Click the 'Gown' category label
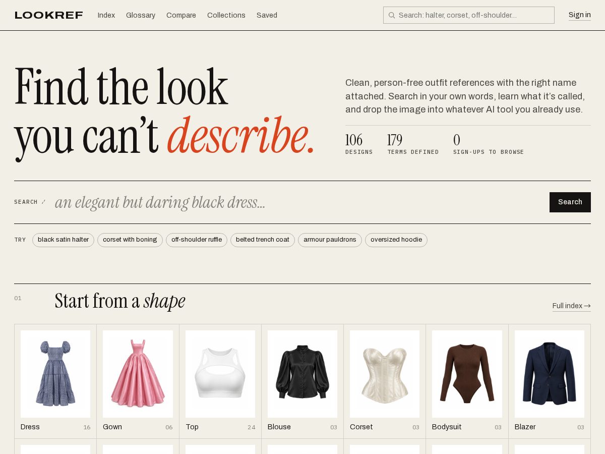The width and height of the screenshot is (605, 454). pos(112,427)
